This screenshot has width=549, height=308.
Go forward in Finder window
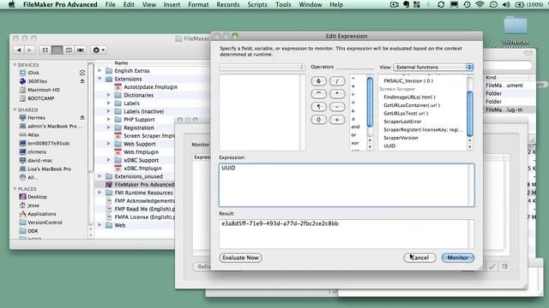(30, 50)
